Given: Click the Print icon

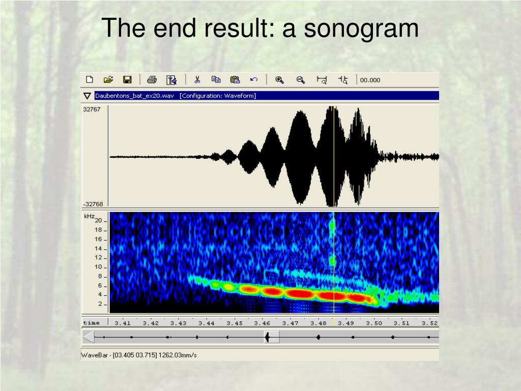Looking at the screenshot, I should pos(152,80).
